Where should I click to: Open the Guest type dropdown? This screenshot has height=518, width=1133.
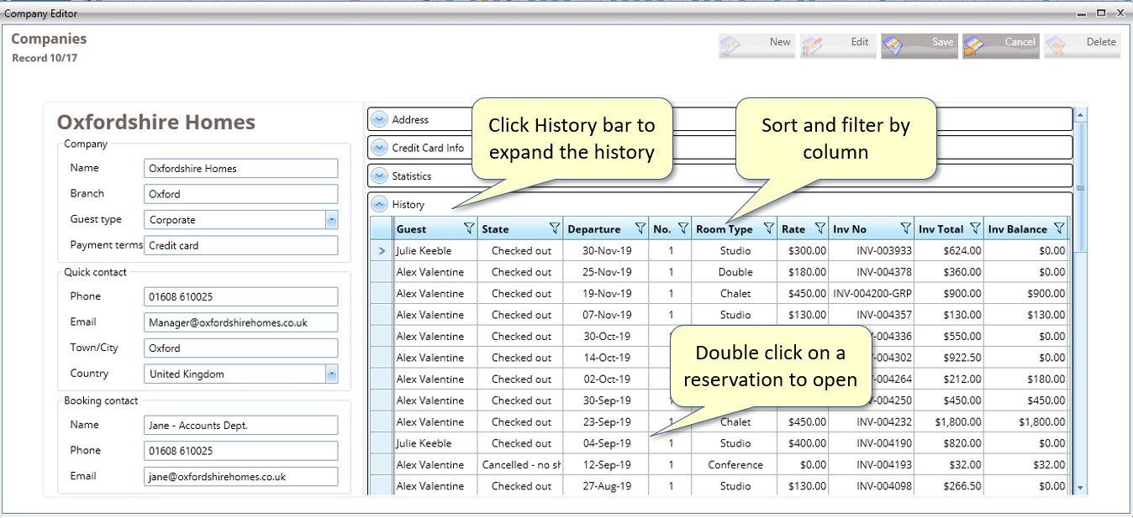point(331,220)
